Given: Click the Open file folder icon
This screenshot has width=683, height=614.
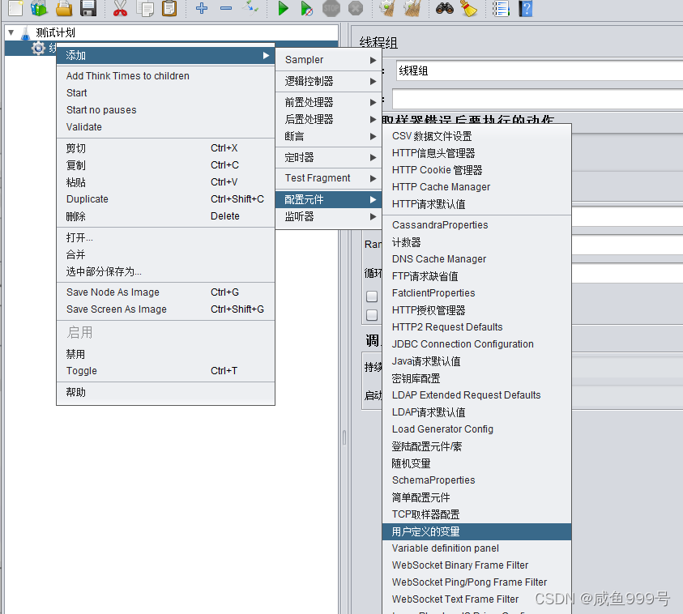Looking at the screenshot, I should pyautogui.click(x=64, y=8).
